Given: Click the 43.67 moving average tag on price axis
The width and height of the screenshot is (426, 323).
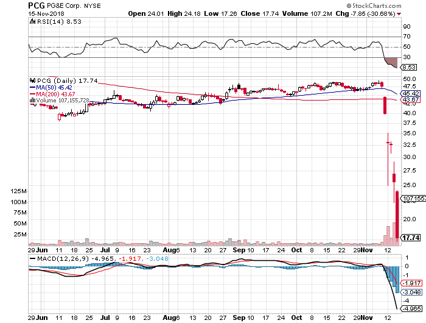Looking at the screenshot, I should [411, 99].
